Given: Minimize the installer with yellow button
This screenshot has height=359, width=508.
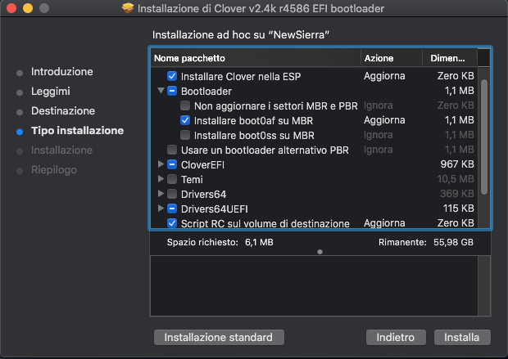Looking at the screenshot, I should pos(28,8).
